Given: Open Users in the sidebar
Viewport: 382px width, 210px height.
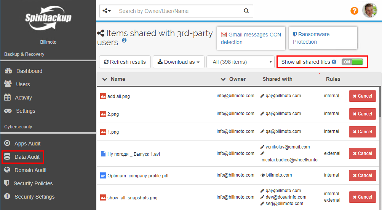Looking at the screenshot, I should pos(23,84).
